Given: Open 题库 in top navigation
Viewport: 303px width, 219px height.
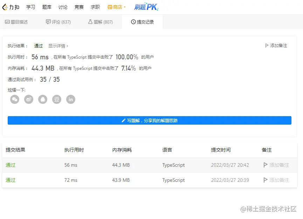Looking at the screenshot, I should 47,7.
